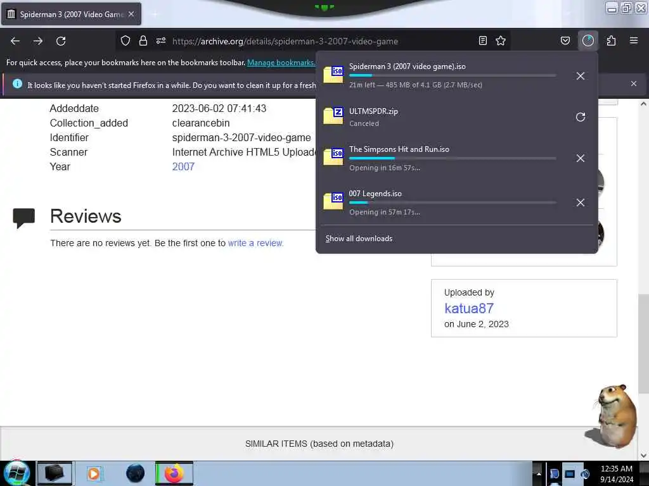Click the info icon in notification bar

point(17,84)
